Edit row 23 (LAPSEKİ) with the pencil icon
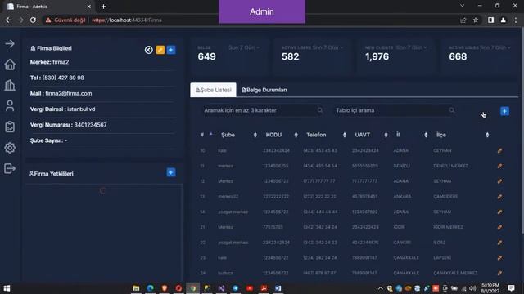Viewport: 524px width, 294px height. 499,258
